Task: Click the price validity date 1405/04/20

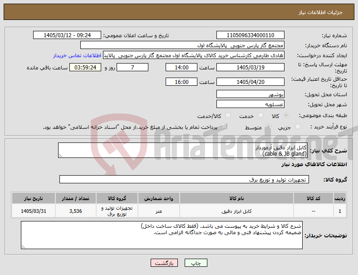Action: (x=250, y=82)
